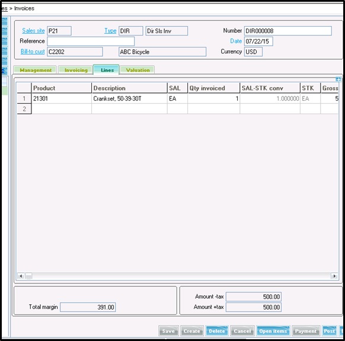Viewport: 345px width, 341px height.
Task: Click into the Reference input field
Action: pos(91,41)
